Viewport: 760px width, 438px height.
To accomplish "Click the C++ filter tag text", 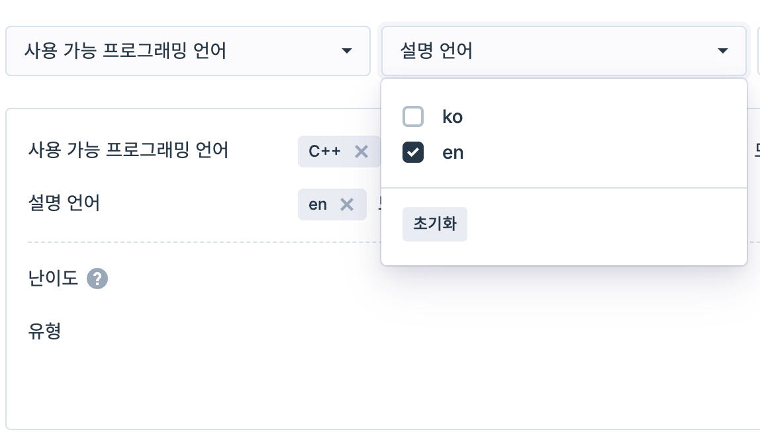I will (324, 152).
